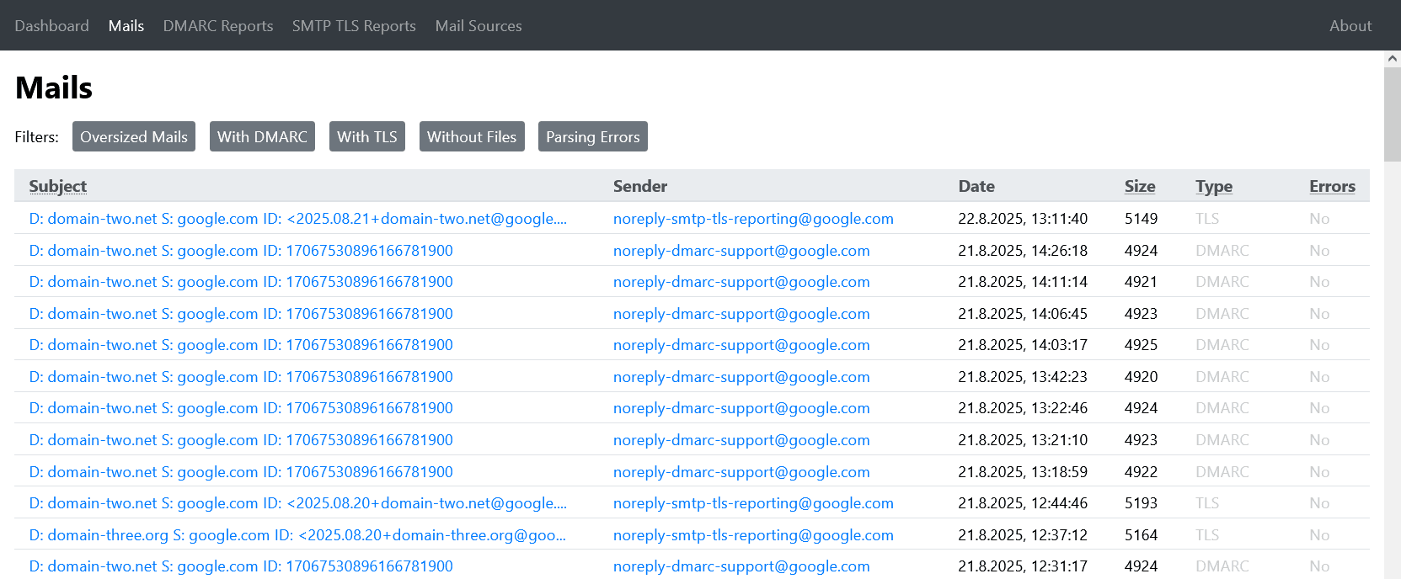This screenshot has height=579, width=1401.
Task: Click the scrollbar up arrow
Action: point(1392,59)
